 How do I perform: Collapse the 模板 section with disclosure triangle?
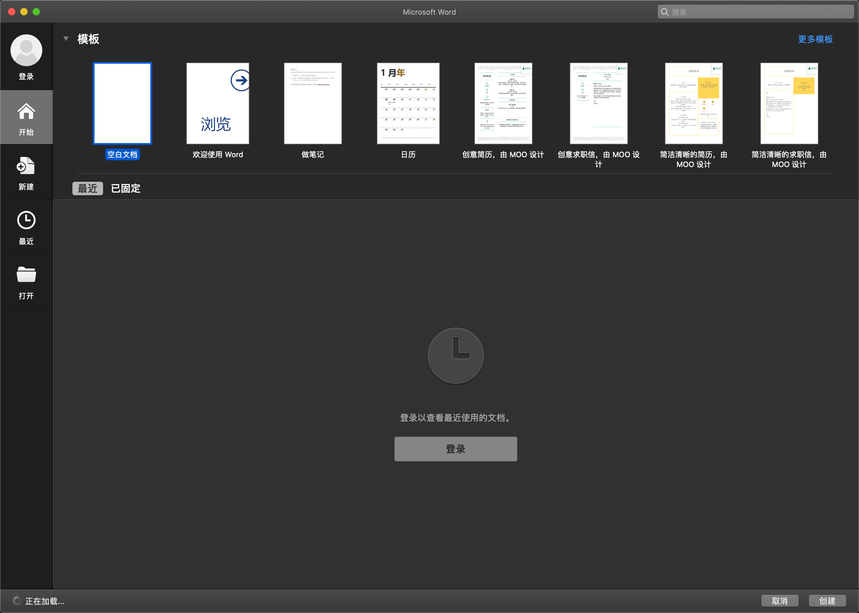coord(66,39)
